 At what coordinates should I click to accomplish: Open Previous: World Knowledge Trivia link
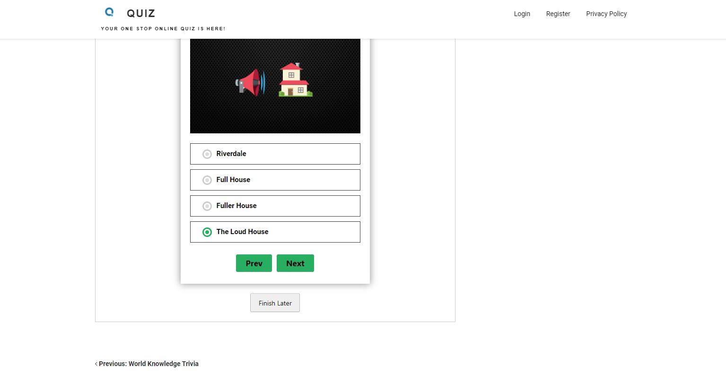[147, 364]
